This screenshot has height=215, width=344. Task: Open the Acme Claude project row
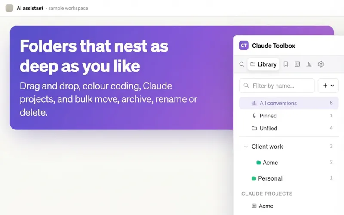pos(289,206)
